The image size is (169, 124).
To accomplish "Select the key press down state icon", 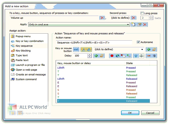I will [84, 50].
